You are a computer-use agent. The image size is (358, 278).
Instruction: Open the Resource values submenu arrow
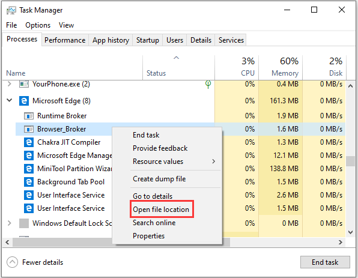tap(213, 162)
